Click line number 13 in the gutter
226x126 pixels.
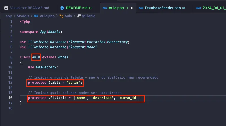click(x=10, y=83)
